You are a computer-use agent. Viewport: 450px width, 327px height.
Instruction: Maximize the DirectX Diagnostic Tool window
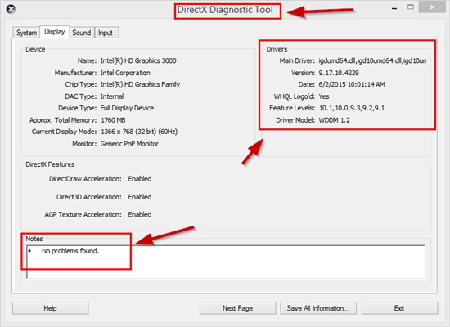point(411,7)
